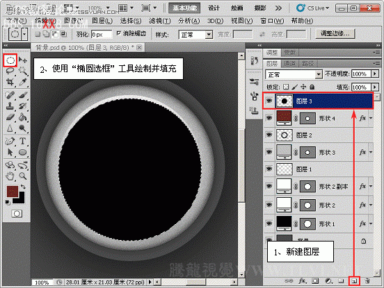Toggle visibility of the 形状 3 layer

[x=269, y=152]
